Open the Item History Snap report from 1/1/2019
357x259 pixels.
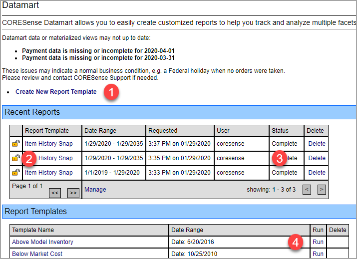click(48, 173)
